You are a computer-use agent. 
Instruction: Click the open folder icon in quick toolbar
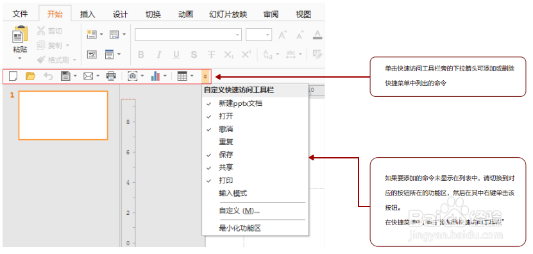point(31,76)
